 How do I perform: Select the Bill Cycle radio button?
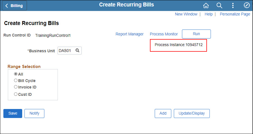16,81
